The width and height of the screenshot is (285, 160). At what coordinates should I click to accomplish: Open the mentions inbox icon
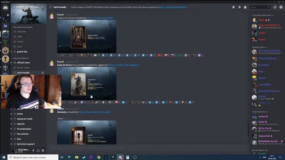pyautogui.click(x=275, y=7)
